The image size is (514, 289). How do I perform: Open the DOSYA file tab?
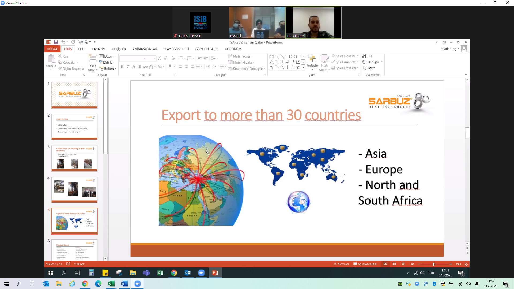[52, 49]
